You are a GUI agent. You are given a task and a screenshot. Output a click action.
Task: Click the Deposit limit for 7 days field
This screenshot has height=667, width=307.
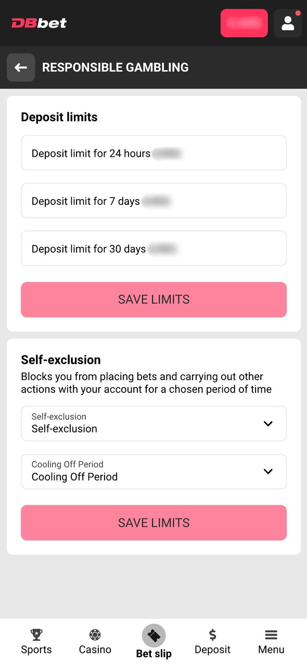pos(153,201)
